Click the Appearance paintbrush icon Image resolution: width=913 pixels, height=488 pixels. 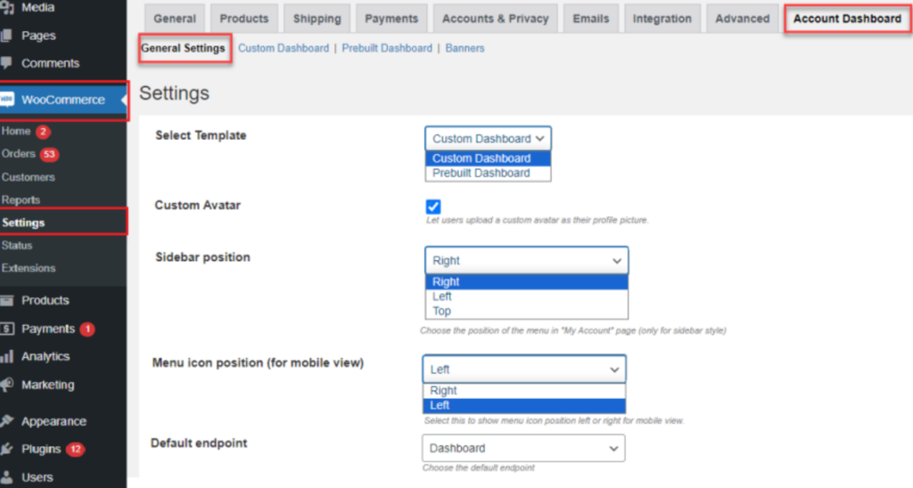click(7, 421)
